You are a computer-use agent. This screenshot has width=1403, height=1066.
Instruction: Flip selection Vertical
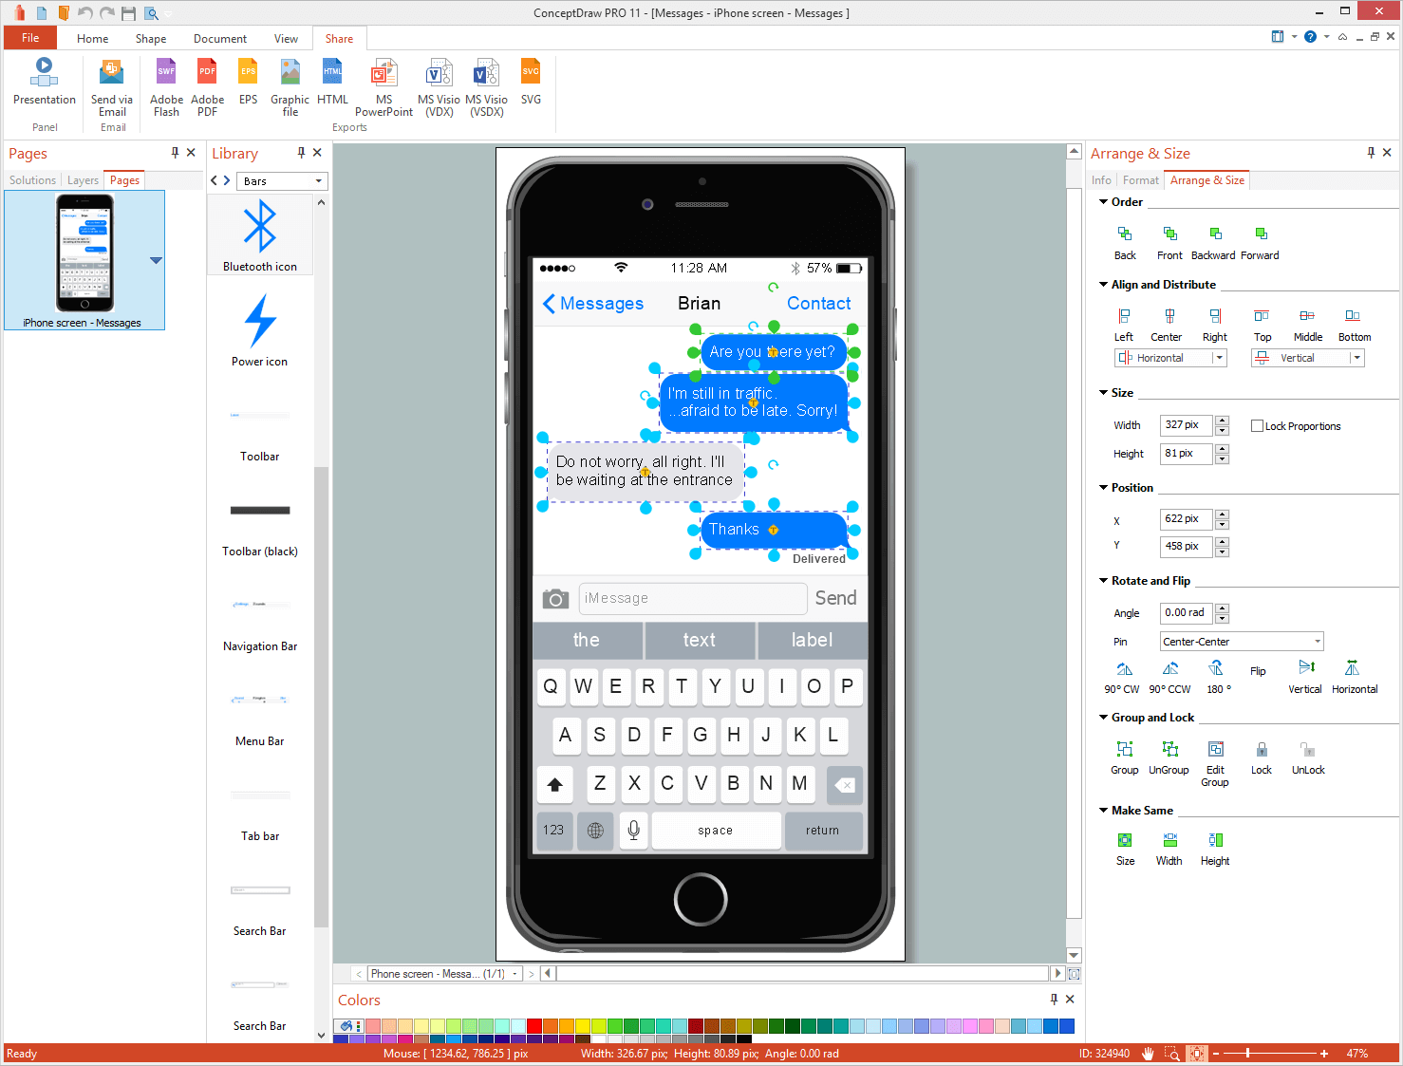coord(1305,678)
